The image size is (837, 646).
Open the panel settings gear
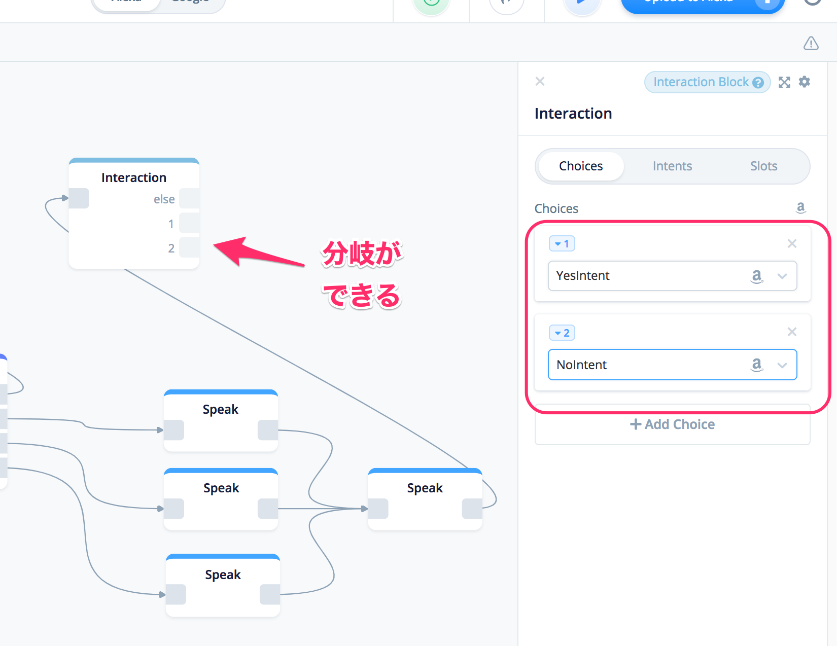(x=804, y=82)
